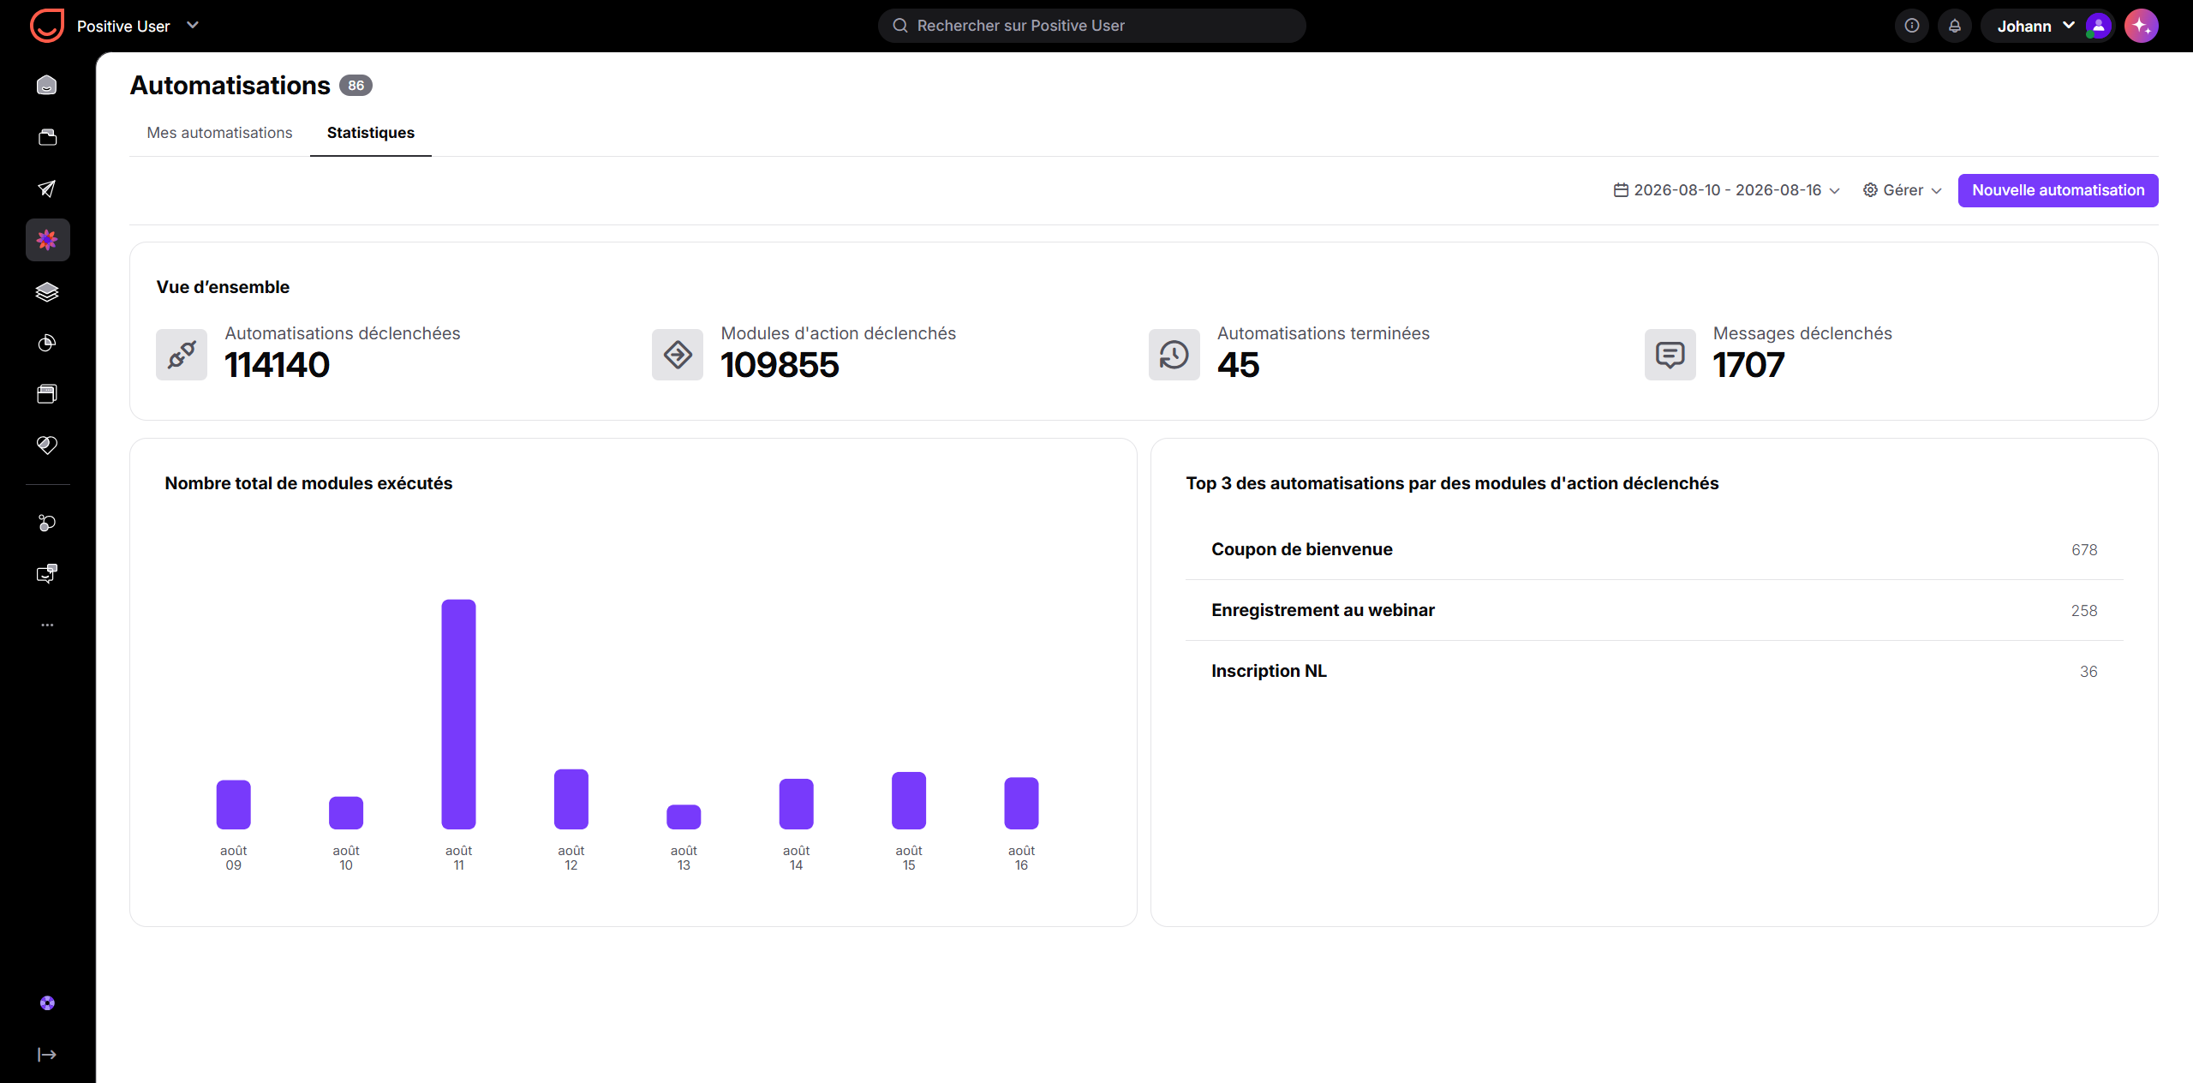This screenshot has width=2193, height=1083.
Task: Click the Automatisations terminées label
Action: point(1324,333)
